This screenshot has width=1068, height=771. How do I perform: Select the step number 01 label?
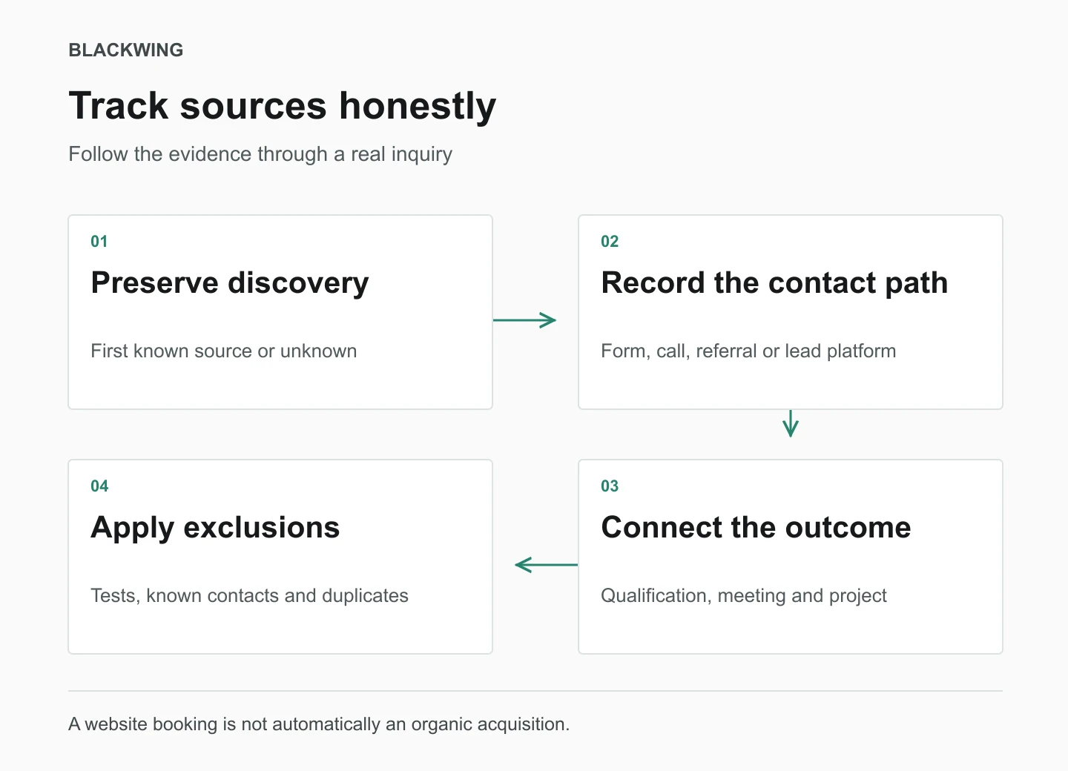[99, 242]
